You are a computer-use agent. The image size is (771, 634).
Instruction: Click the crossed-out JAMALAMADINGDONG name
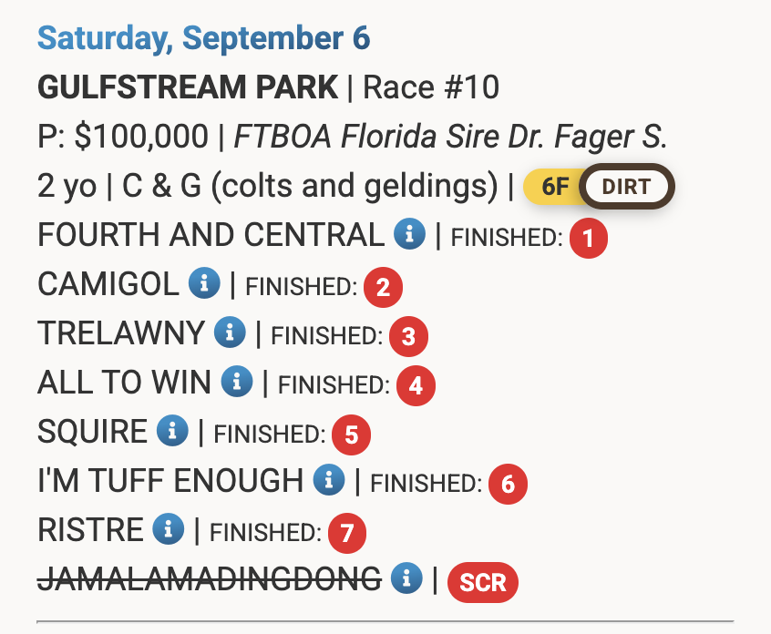click(210, 578)
